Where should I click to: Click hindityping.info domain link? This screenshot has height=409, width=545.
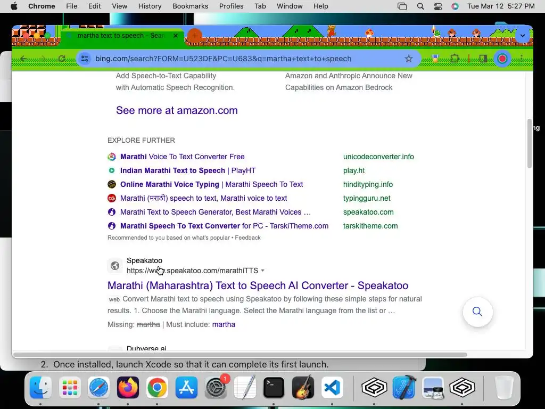(x=368, y=184)
